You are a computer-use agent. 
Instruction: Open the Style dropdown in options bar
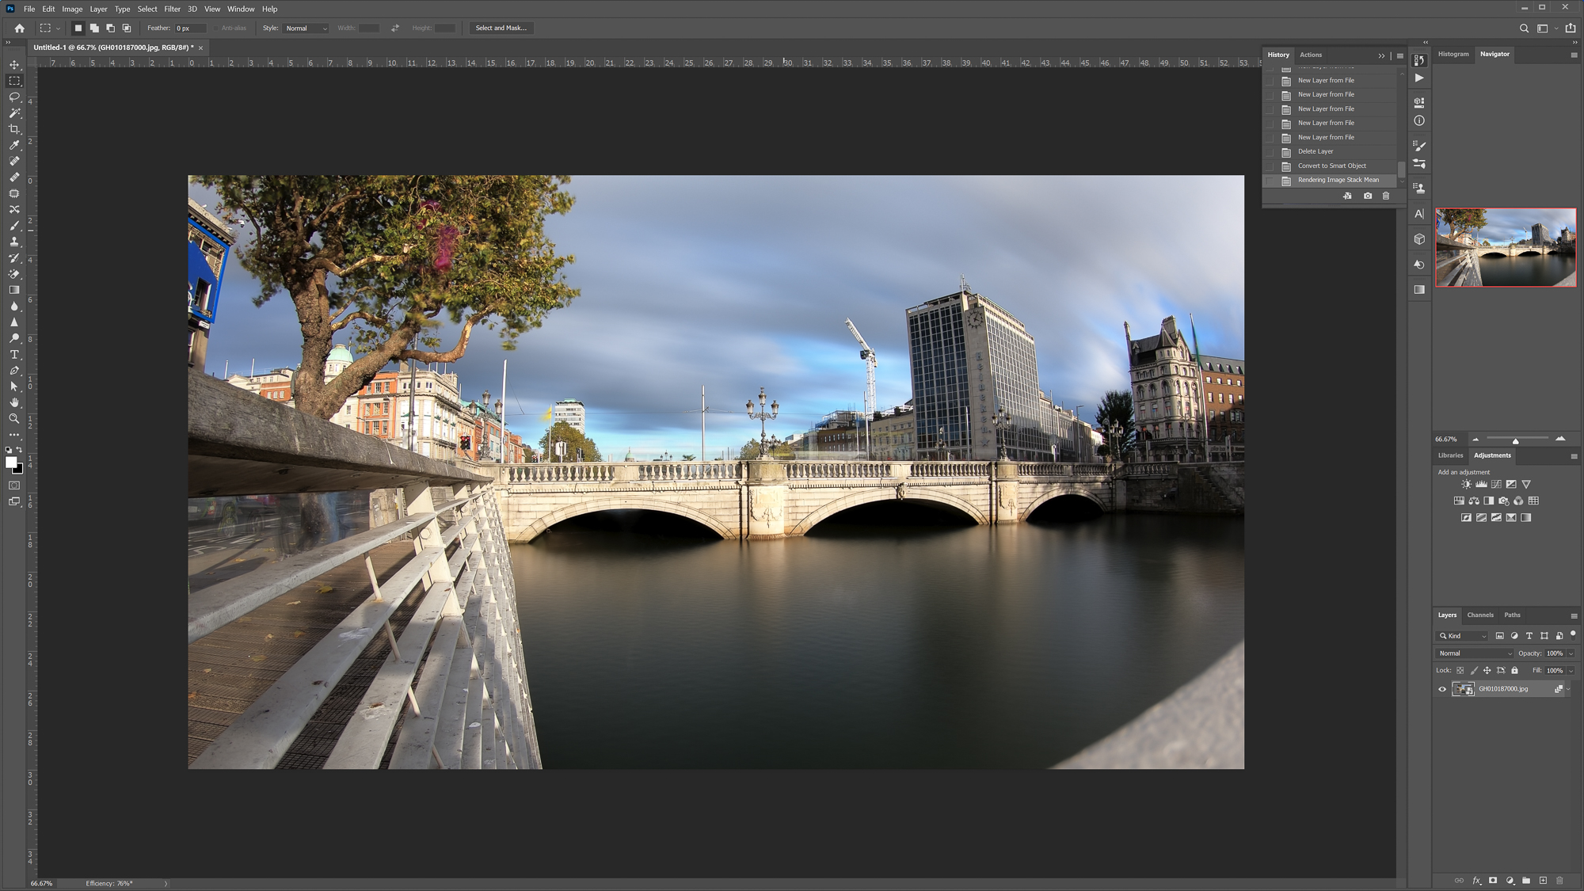point(305,28)
